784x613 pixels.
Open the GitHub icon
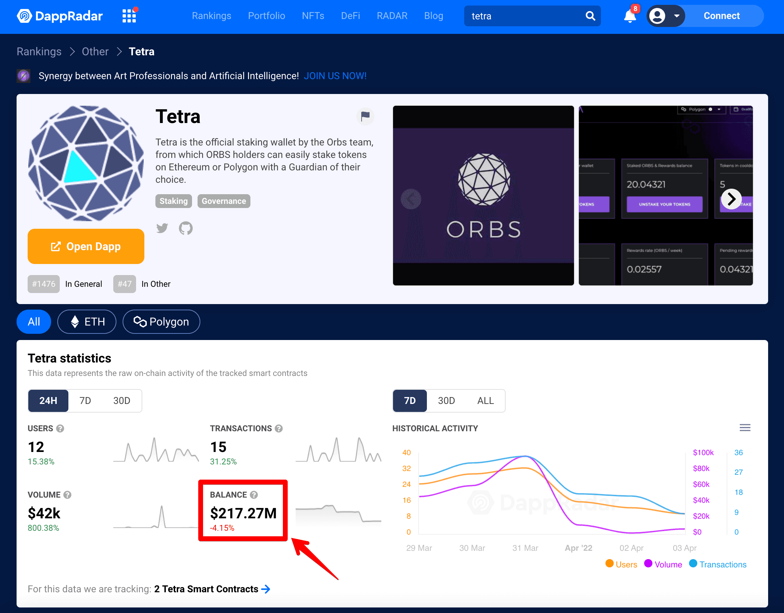[x=185, y=228]
